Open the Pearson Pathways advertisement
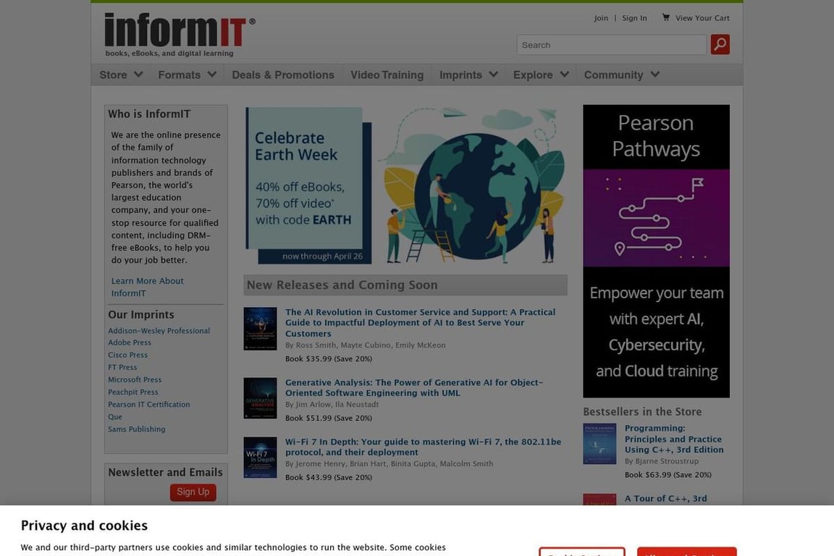 pos(656,251)
